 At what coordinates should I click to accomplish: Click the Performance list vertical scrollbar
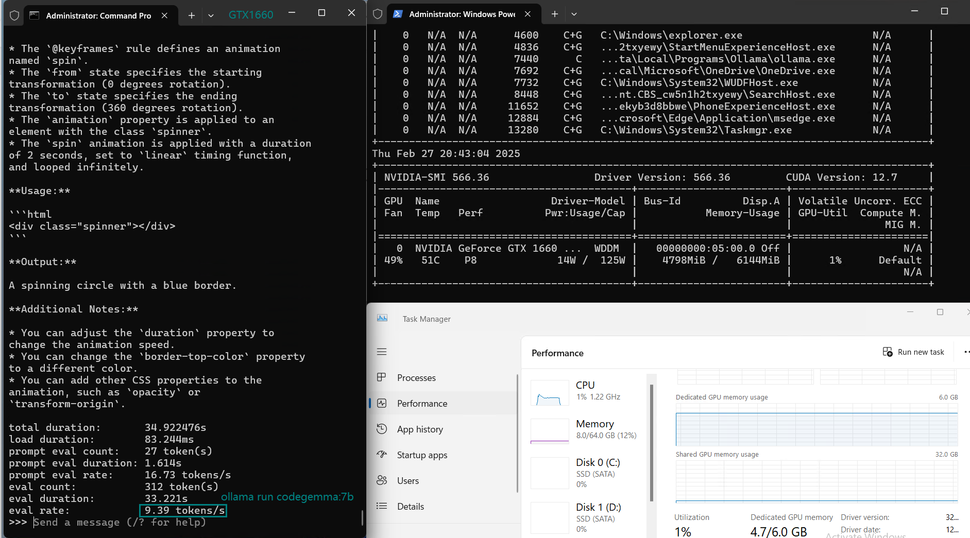click(x=652, y=443)
